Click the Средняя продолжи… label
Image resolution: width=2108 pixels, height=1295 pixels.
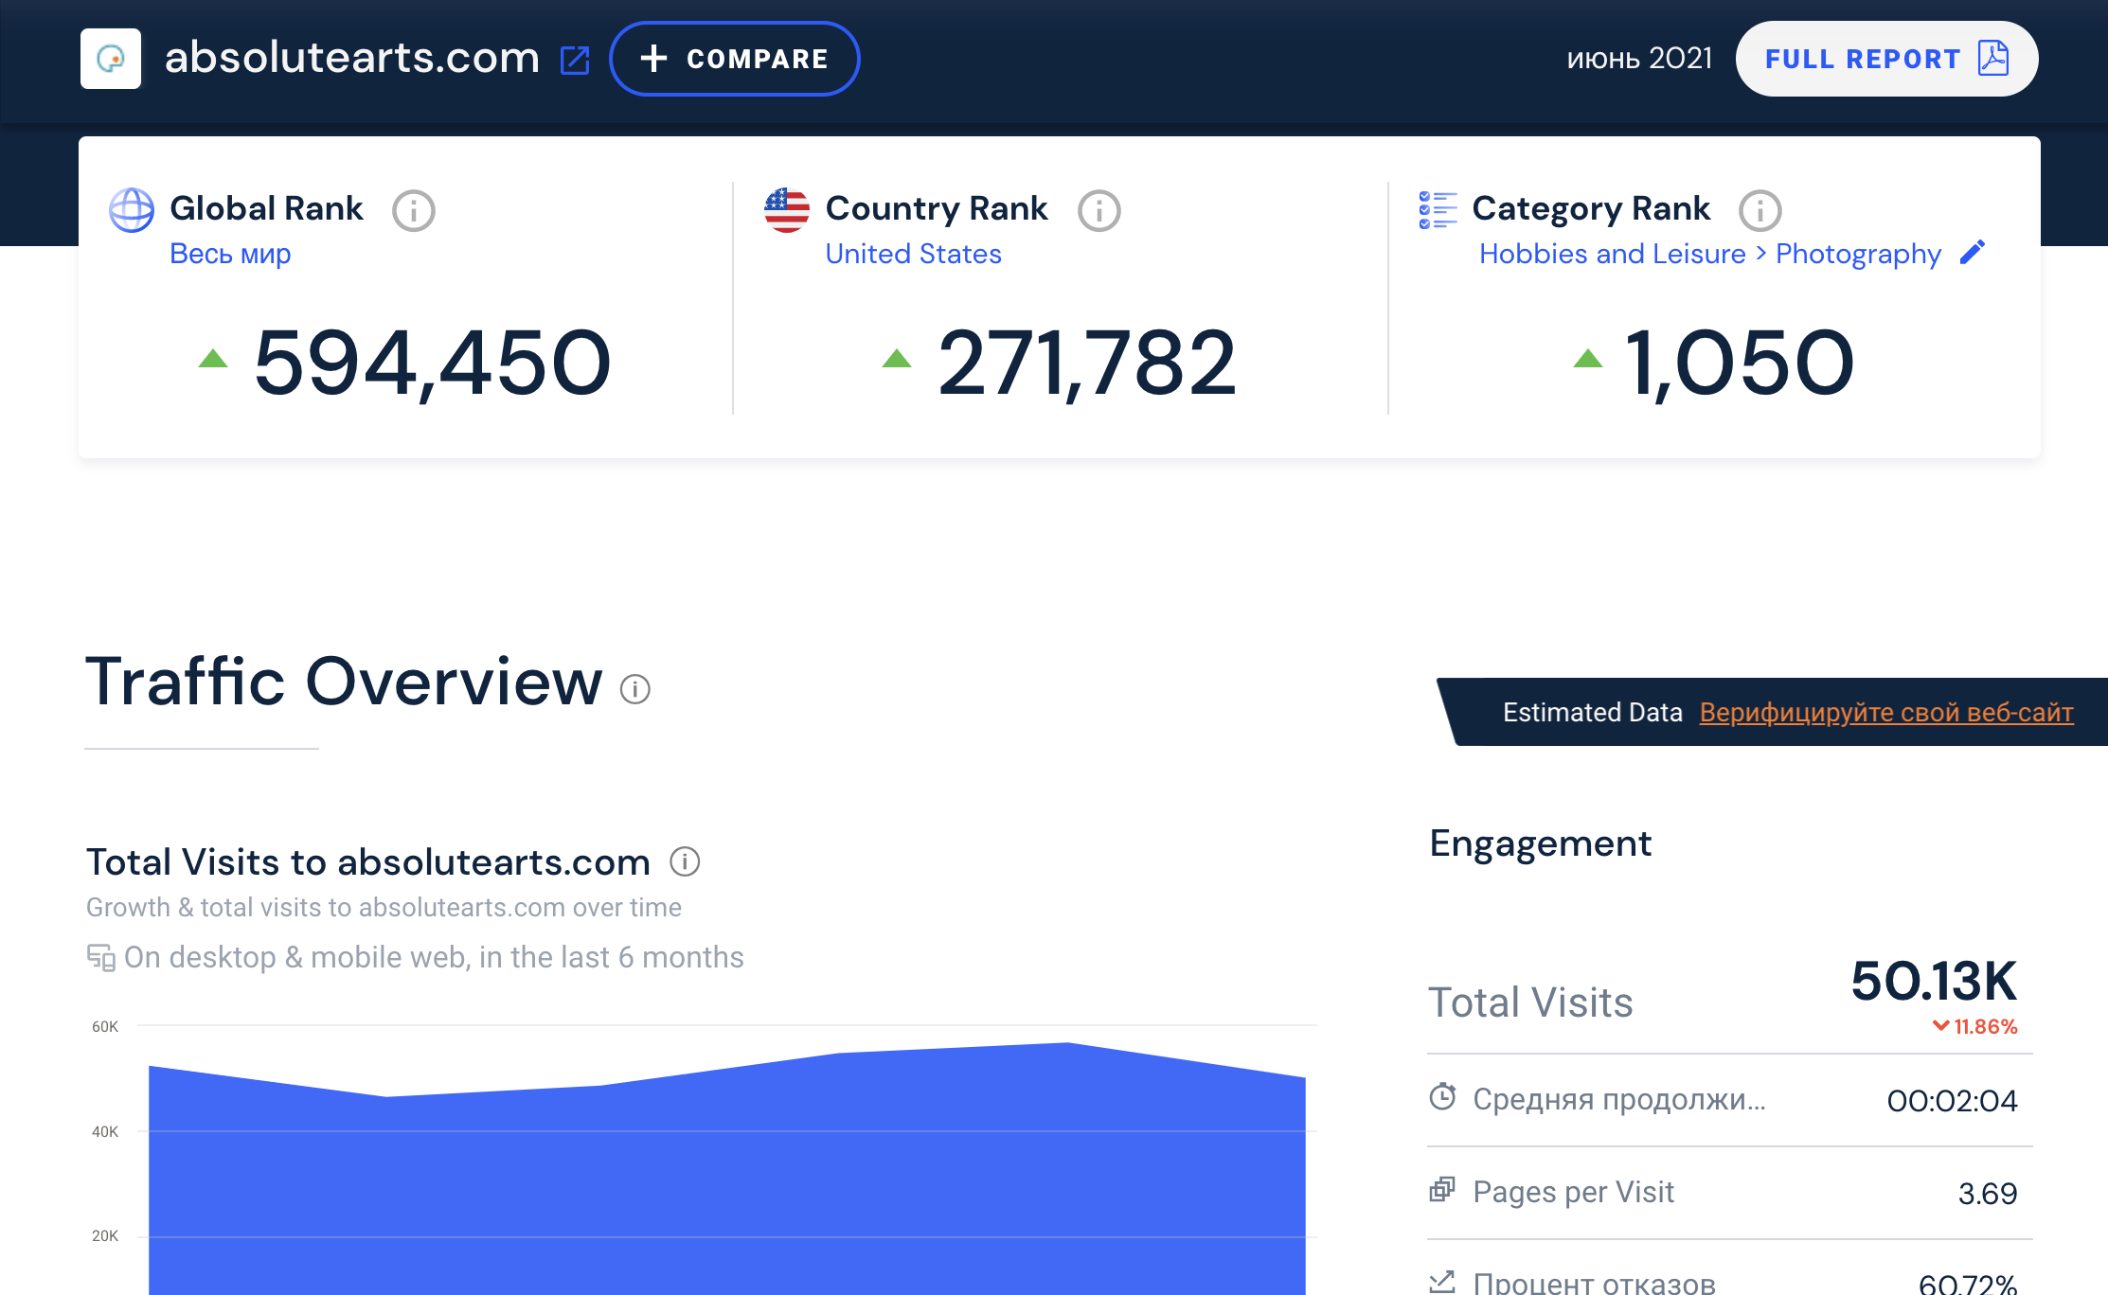coord(1619,1099)
